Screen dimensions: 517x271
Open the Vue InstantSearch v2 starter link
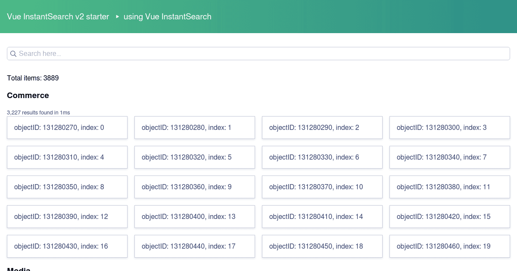[x=58, y=17]
